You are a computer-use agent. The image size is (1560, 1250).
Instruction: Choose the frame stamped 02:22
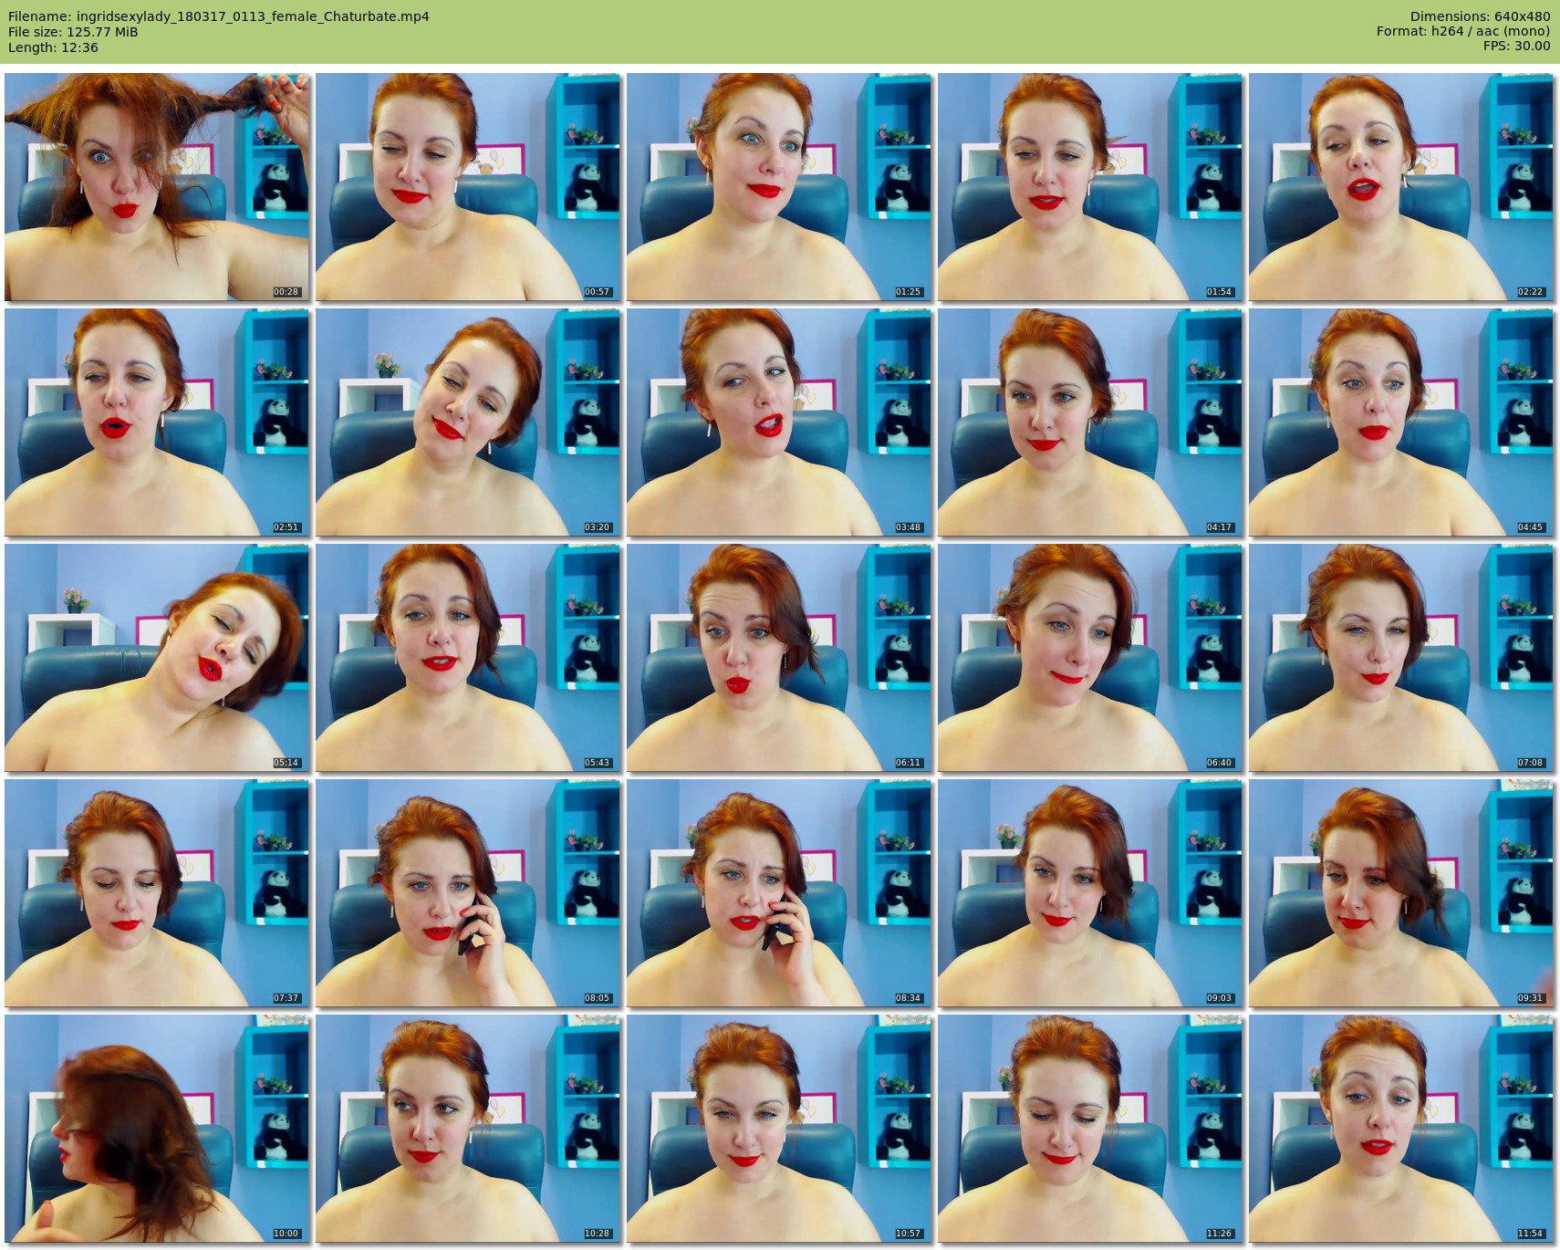point(1401,187)
